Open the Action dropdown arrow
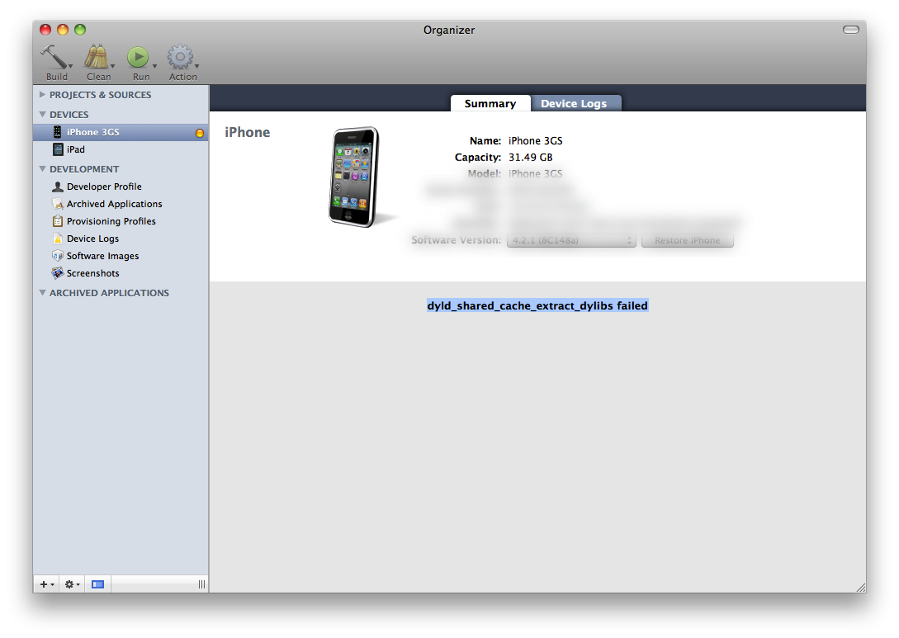Image resolution: width=899 pixels, height=638 pixels. pyautogui.click(x=196, y=66)
